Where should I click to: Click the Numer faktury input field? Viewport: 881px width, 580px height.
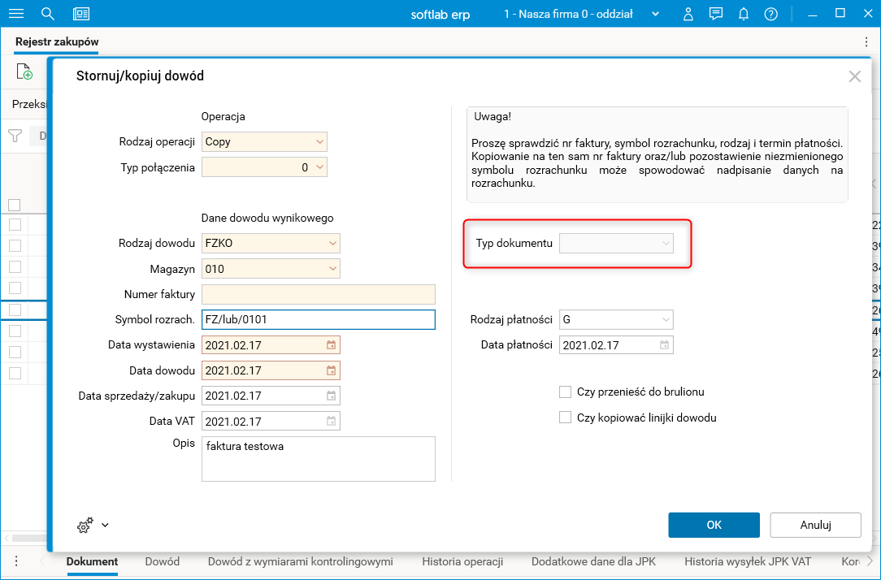319,294
